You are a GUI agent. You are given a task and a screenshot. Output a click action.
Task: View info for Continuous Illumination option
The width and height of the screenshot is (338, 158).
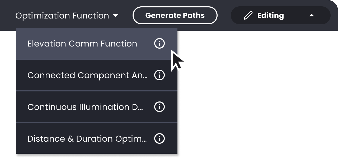tap(159, 107)
